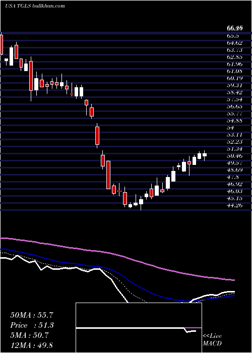
Task: Click the <<Live MACD label
Action: tap(212, 339)
